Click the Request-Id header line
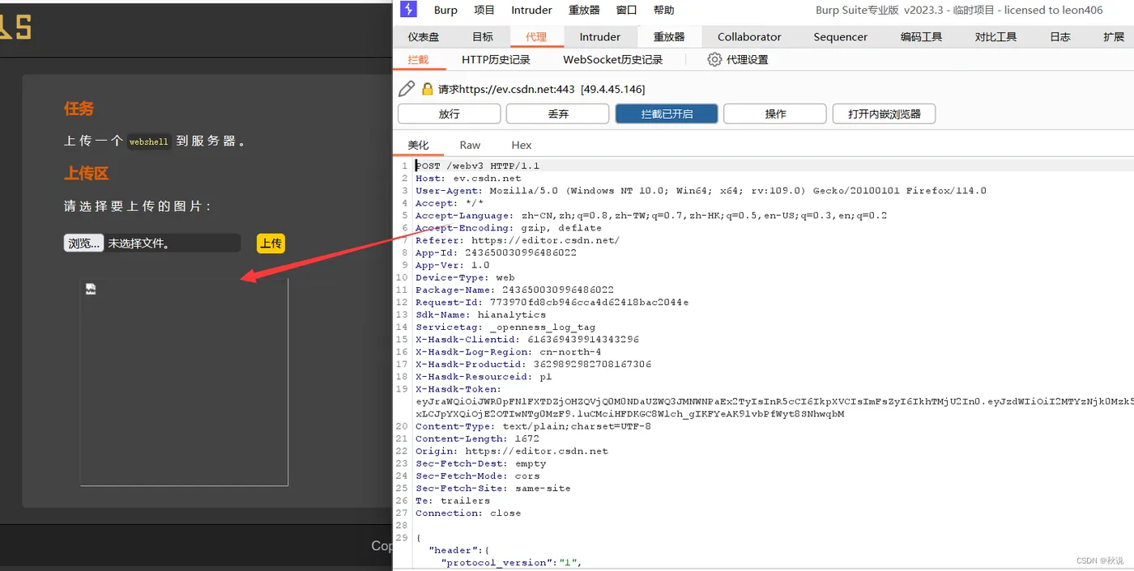The width and height of the screenshot is (1134, 571). 552,302
